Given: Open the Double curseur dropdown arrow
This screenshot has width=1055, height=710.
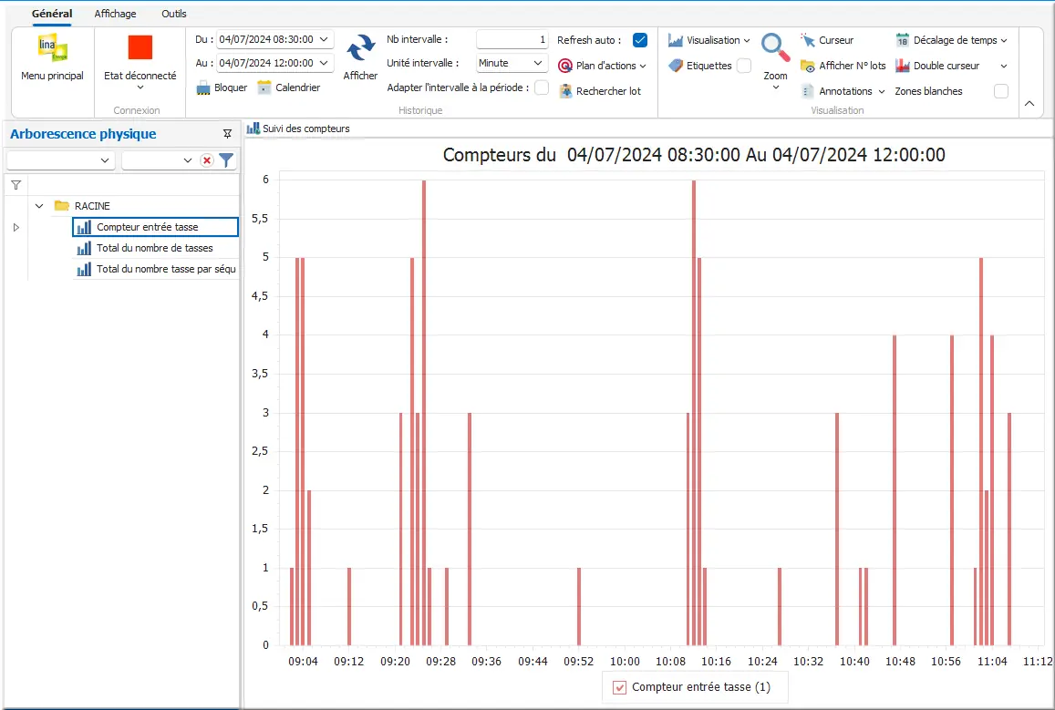Looking at the screenshot, I should click(x=1004, y=66).
